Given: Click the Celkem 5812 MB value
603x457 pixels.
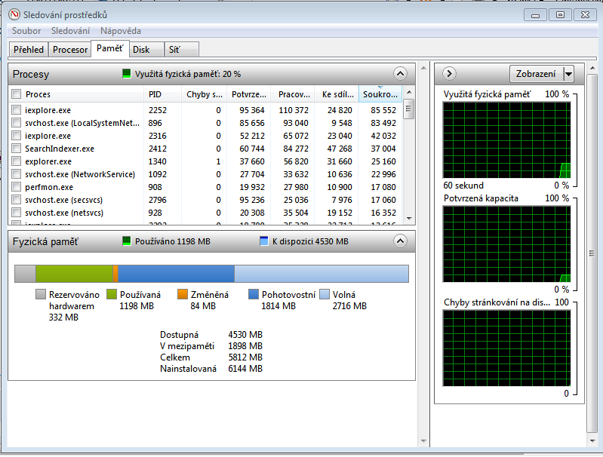Looking at the screenshot, I should tap(245, 357).
